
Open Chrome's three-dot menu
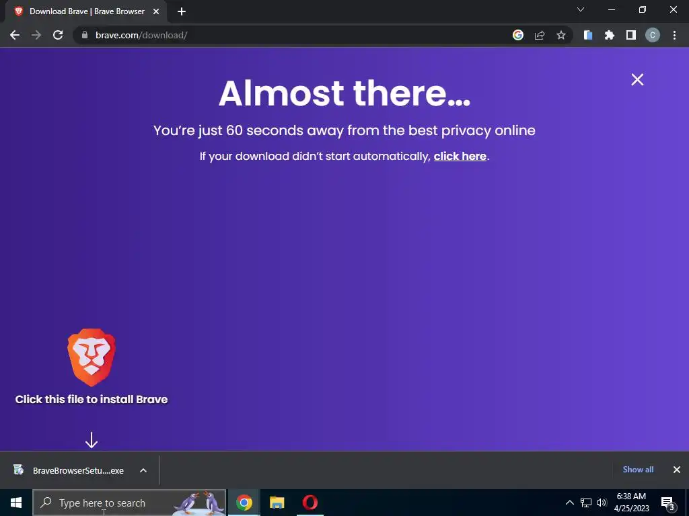pos(674,35)
